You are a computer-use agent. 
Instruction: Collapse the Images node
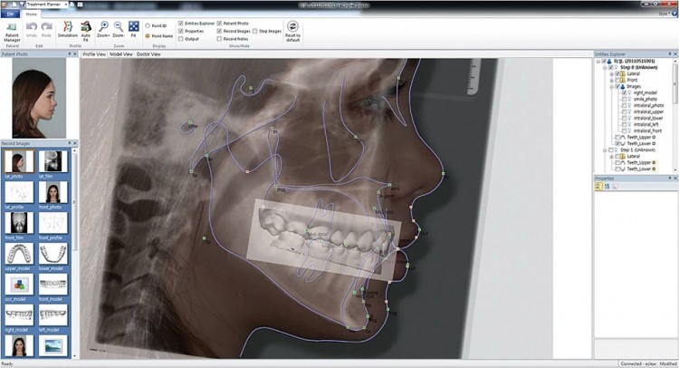(611, 87)
